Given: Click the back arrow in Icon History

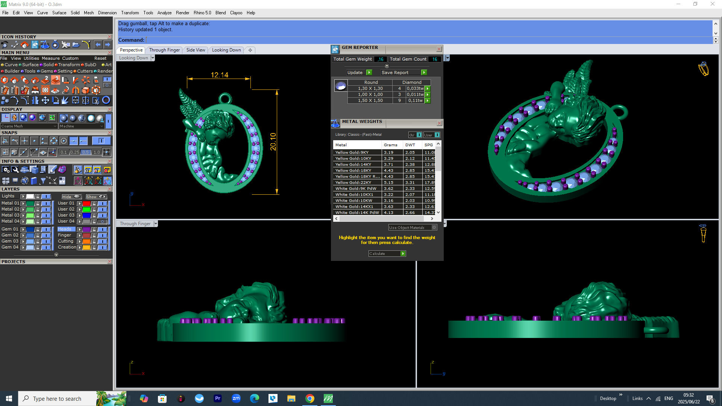Looking at the screenshot, I should [98, 45].
